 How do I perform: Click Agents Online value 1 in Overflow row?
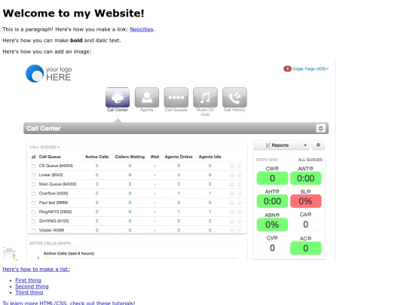tap(179, 194)
